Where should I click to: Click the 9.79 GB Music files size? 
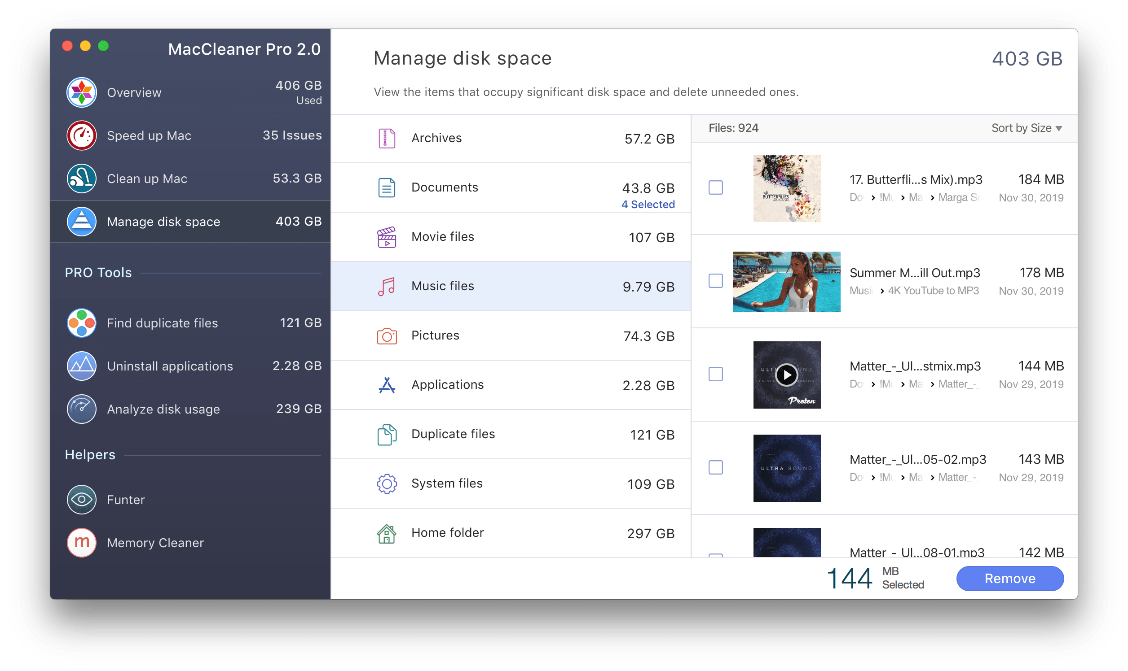(648, 287)
